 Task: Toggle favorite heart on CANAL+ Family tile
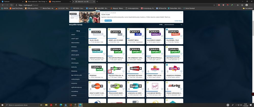click(x=181, y=36)
